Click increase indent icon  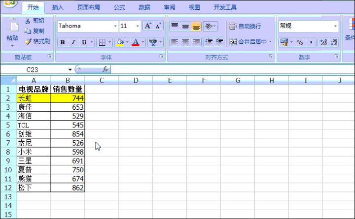219,42
